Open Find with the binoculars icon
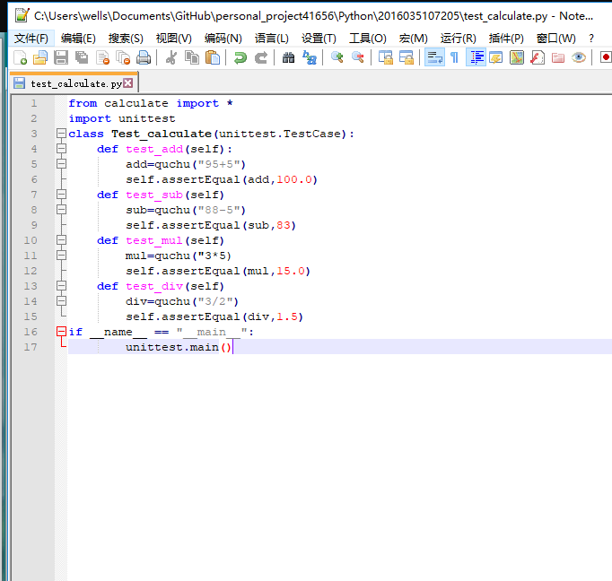This screenshot has width=612, height=581. 288,57
